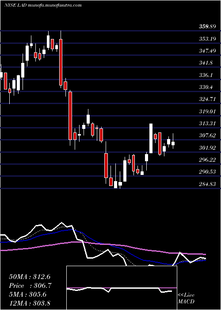Image resolution: width=221 pixels, height=310 pixels.
Task: Select the 319.01 price axis label
Action: pos(207,112)
